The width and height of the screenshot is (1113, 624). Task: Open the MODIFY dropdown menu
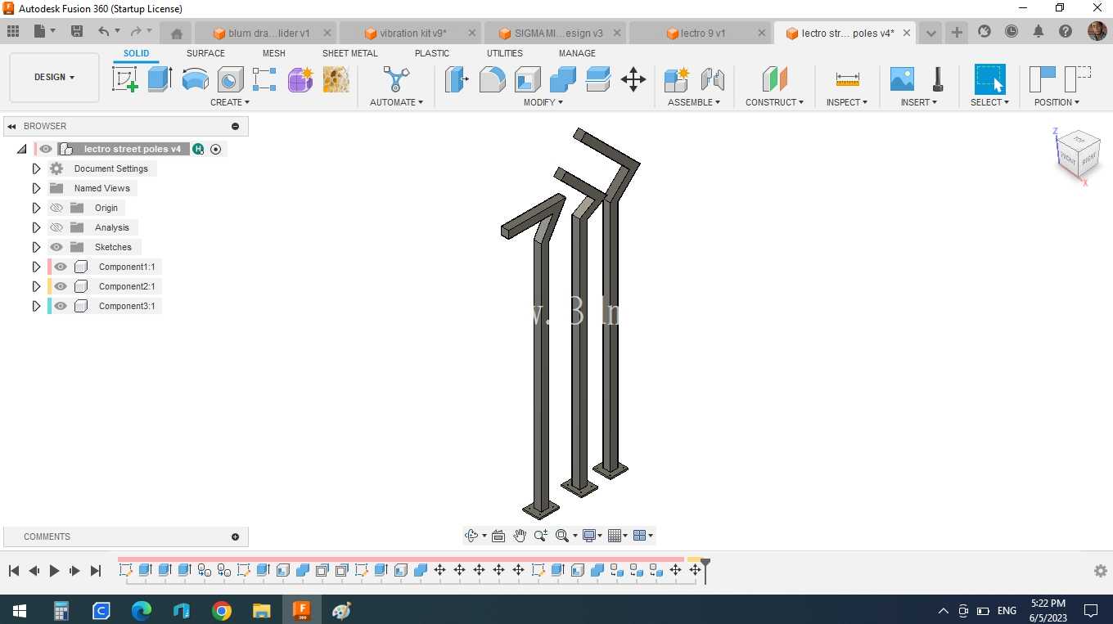click(543, 102)
